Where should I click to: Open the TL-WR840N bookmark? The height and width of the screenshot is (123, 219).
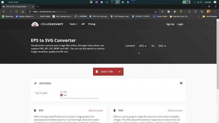[x=81, y=16]
